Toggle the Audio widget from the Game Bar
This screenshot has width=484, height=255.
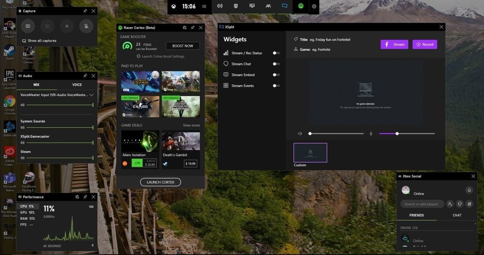220,6
